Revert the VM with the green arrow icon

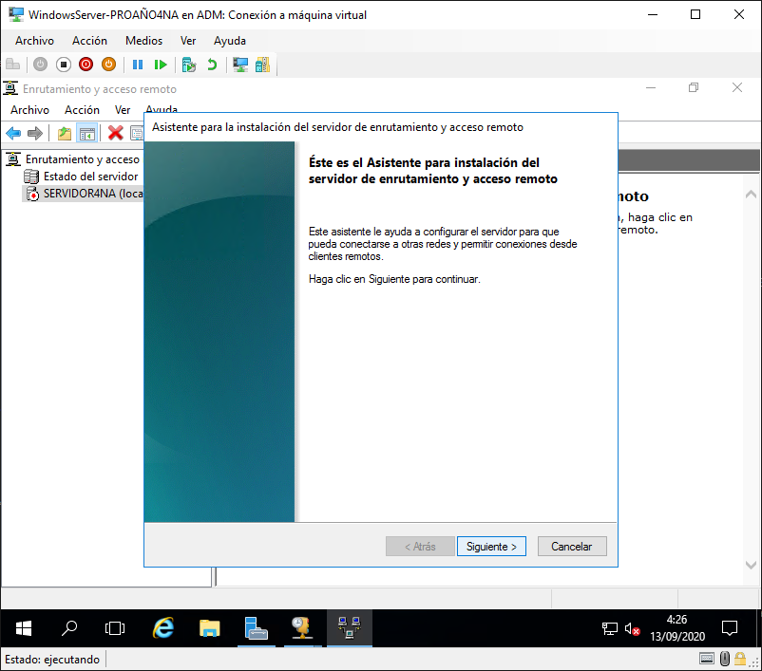(x=211, y=65)
